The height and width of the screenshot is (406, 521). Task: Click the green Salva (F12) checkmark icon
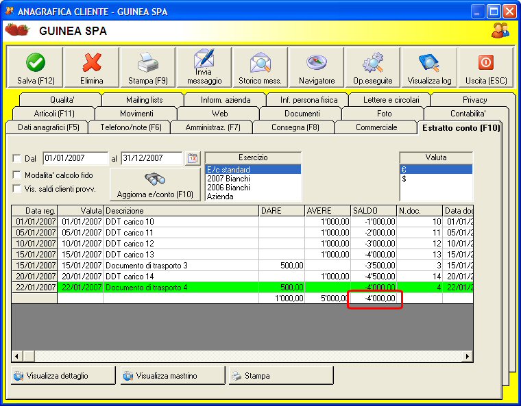tap(36, 62)
